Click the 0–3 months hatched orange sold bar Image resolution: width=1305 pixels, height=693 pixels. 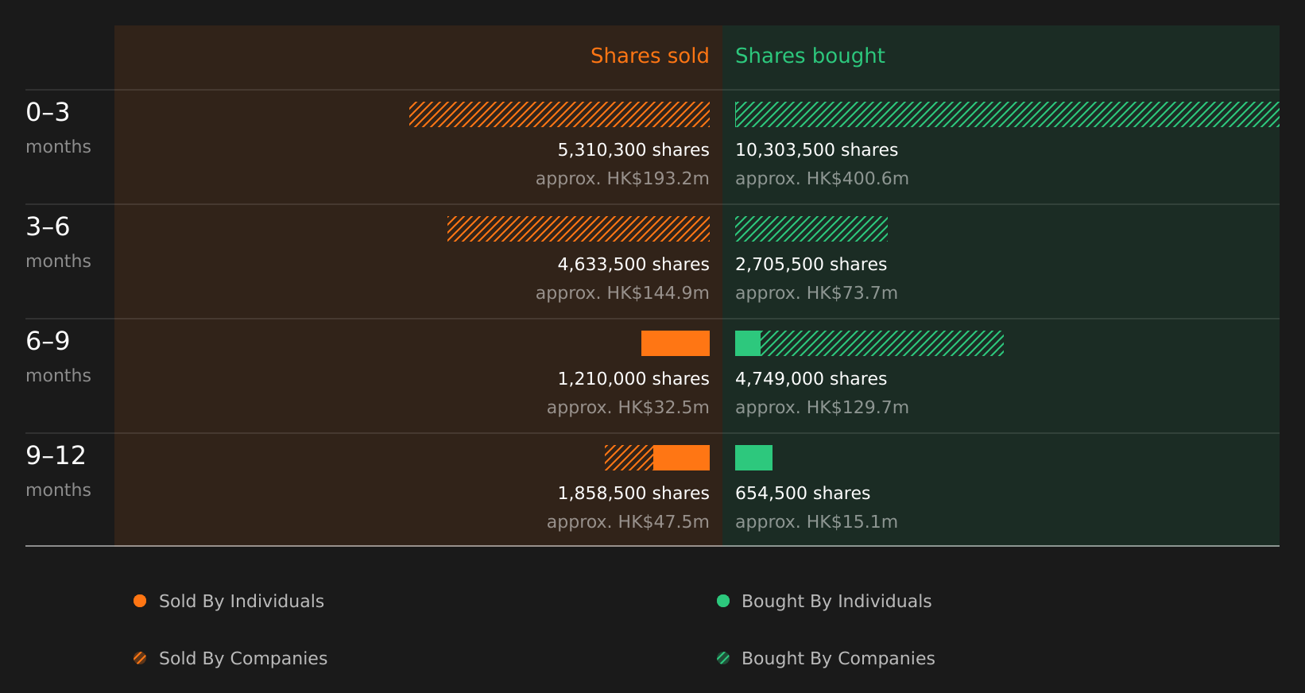560,114
